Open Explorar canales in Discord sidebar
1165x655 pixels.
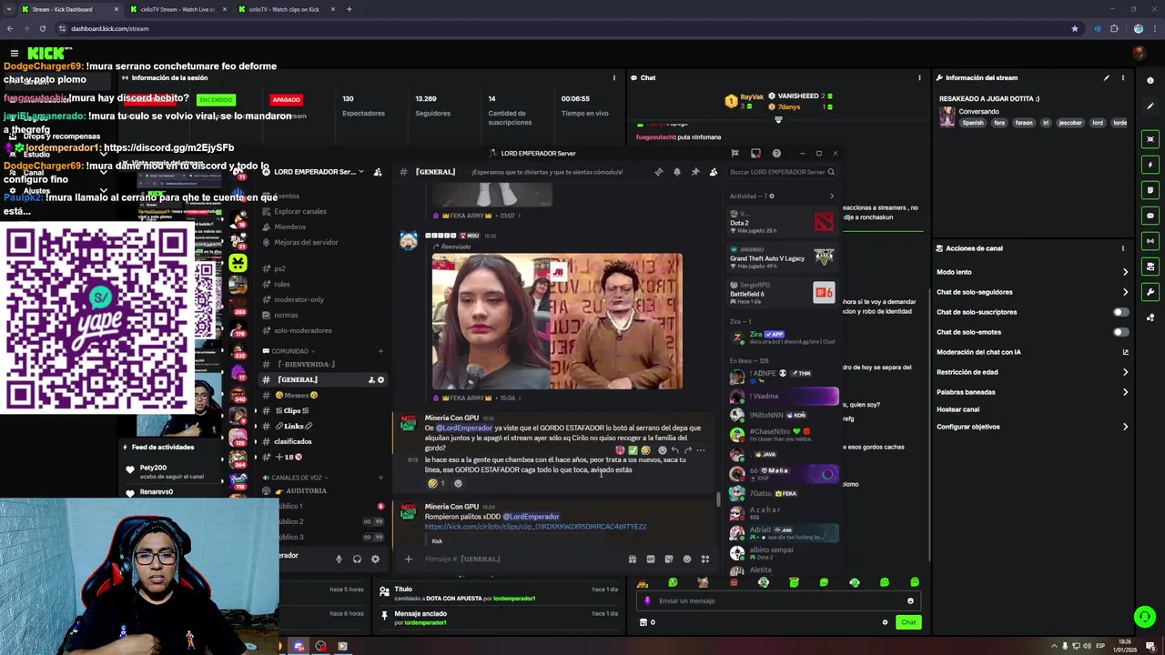pos(300,212)
